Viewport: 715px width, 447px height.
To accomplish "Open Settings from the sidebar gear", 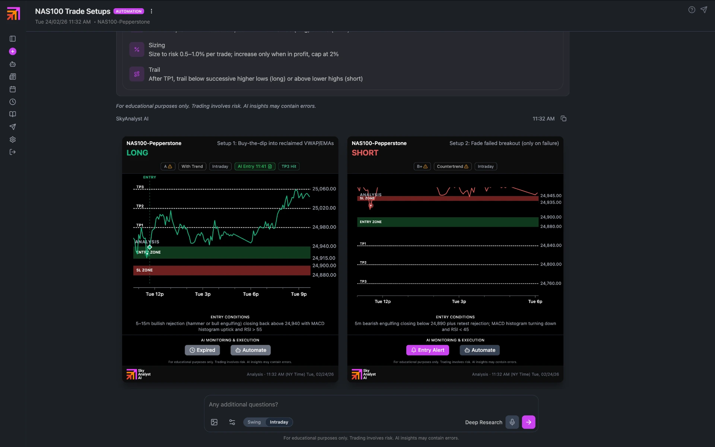I will point(13,139).
